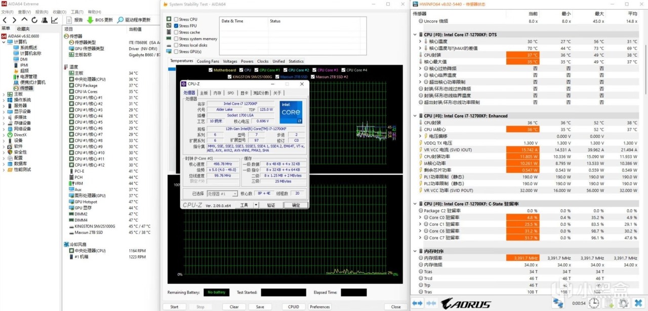Click the 当前值 column header in AIDA64
This screenshot has width=648, height=311.
[x=135, y=29]
